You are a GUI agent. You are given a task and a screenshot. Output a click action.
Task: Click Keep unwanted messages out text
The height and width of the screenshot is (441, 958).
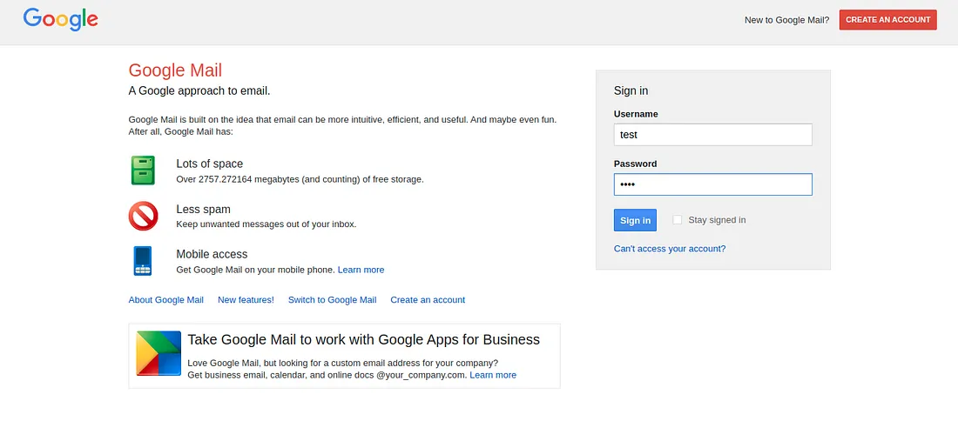click(x=266, y=224)
